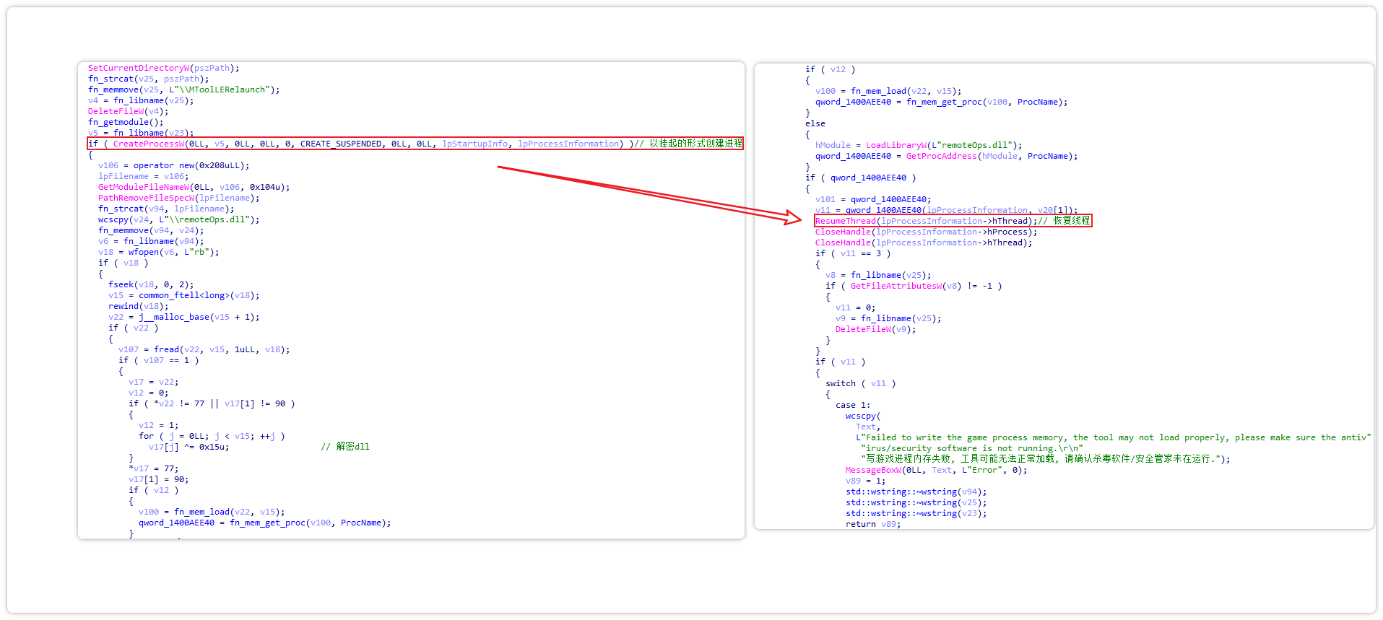This screenshot has width=1383, height=620.
Task: Click the v107 = fread line
Action: [x=204, y=349]
